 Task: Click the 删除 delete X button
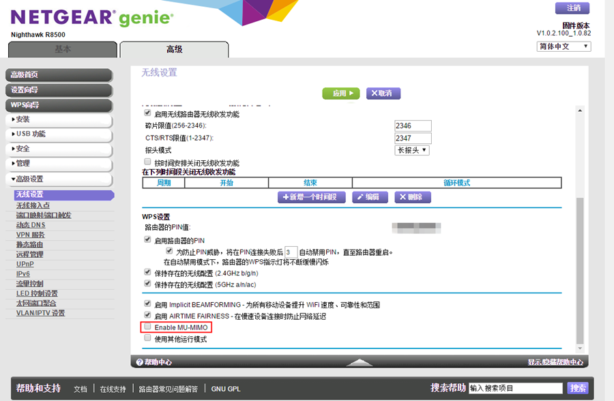click(412, 197)
